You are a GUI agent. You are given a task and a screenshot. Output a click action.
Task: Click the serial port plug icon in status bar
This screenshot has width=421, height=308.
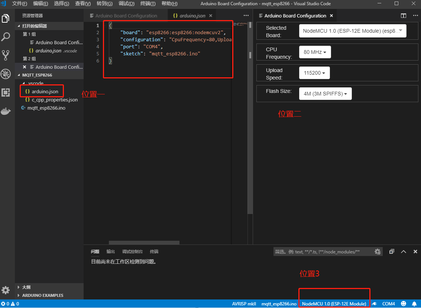(x=375, y=304)
